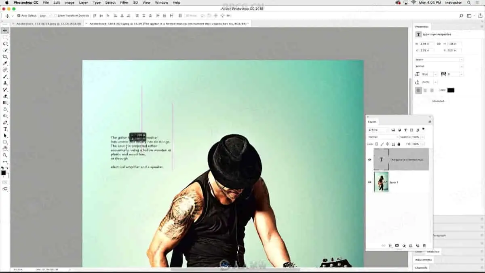The image size is (485, 273).
Task: Select the Clone Stamp tool
Action: point(5,83)
